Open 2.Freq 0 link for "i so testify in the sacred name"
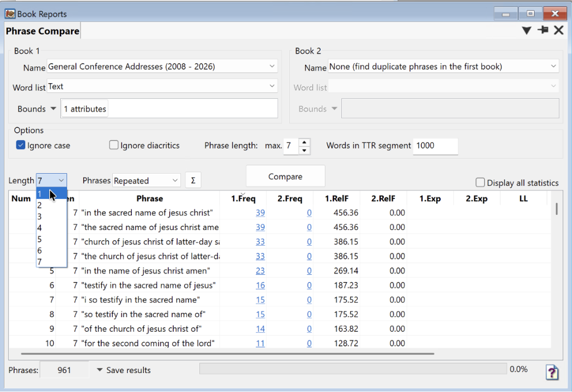Screen dimensions: 572x392 [x=309, y=300]
